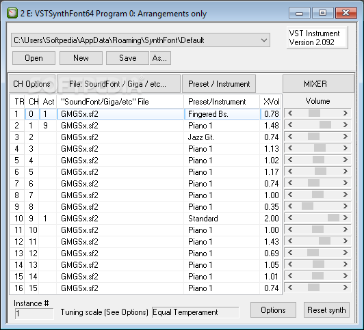Increase volume arrow for track 8 slider

tap(346, 195)
